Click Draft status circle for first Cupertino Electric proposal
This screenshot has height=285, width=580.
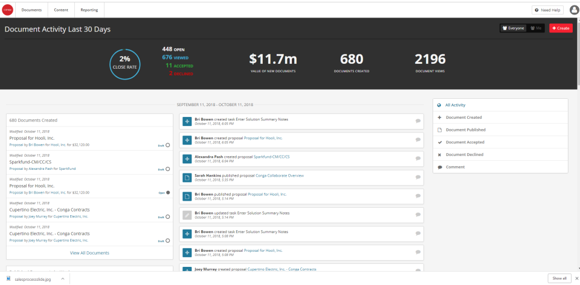coord(168,217)
